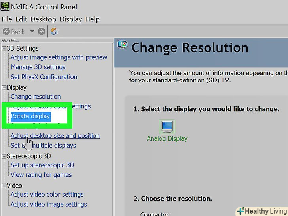The image size is (288, 216).
Task: Open the Edit menu
Action: point(21,19)
